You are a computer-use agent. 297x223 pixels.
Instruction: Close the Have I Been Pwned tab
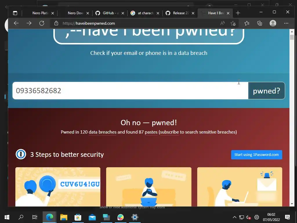pyautogui.click(x=228, y=13)
